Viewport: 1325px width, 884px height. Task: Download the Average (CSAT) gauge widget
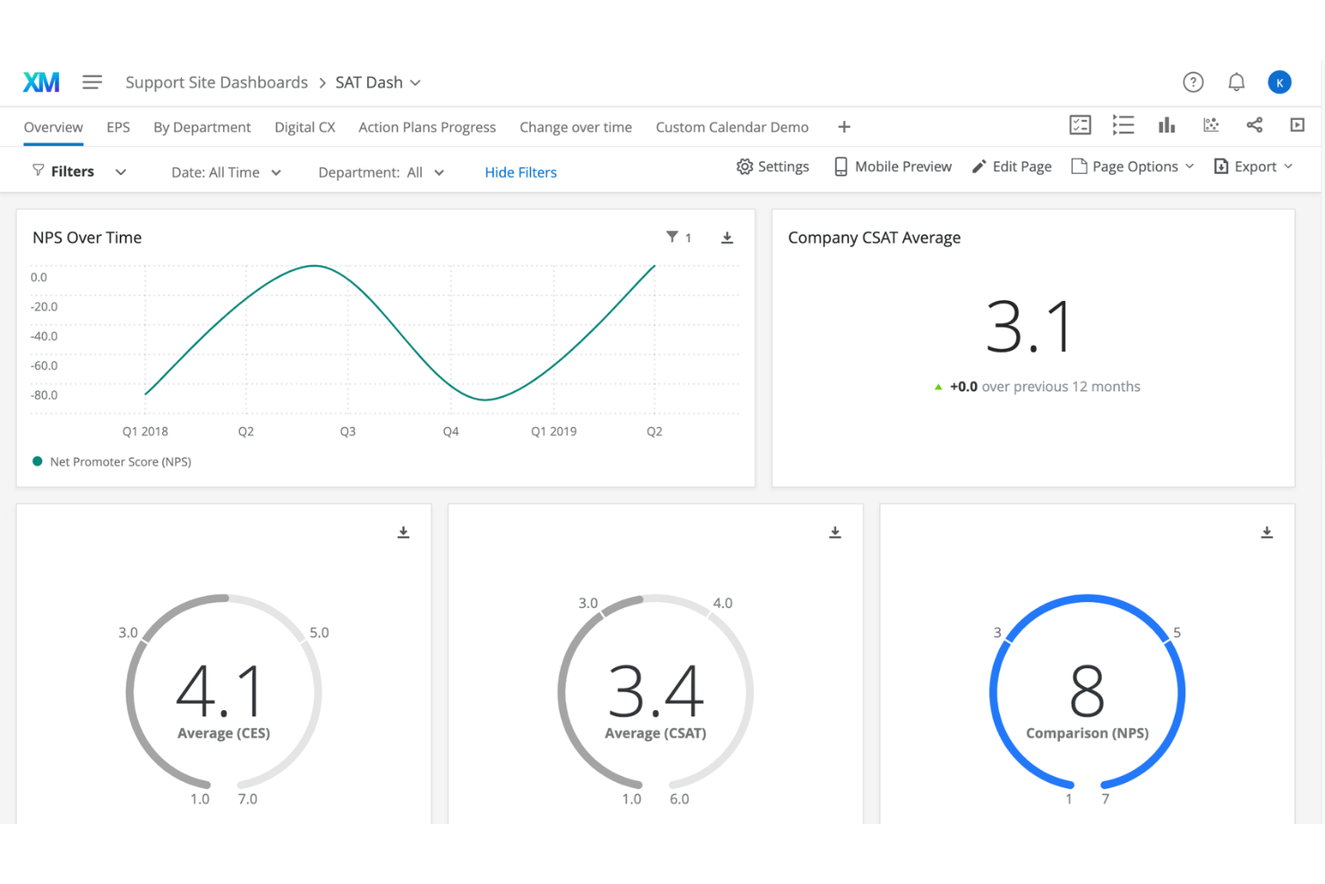[x=835, y=533]
